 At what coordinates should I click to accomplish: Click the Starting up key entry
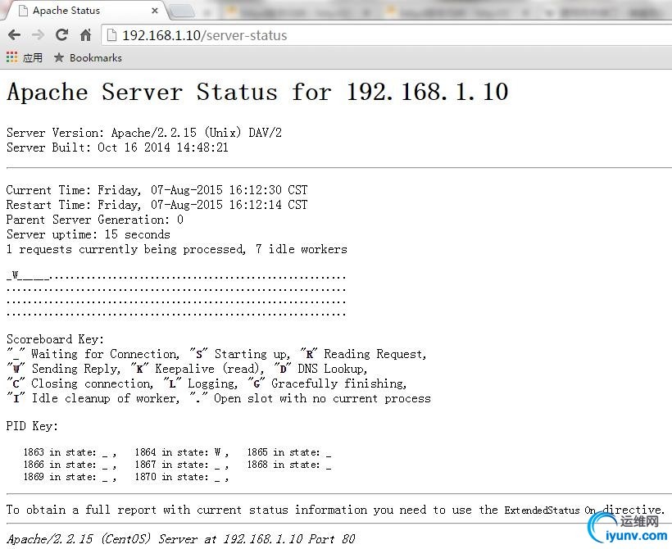point(240,354)
